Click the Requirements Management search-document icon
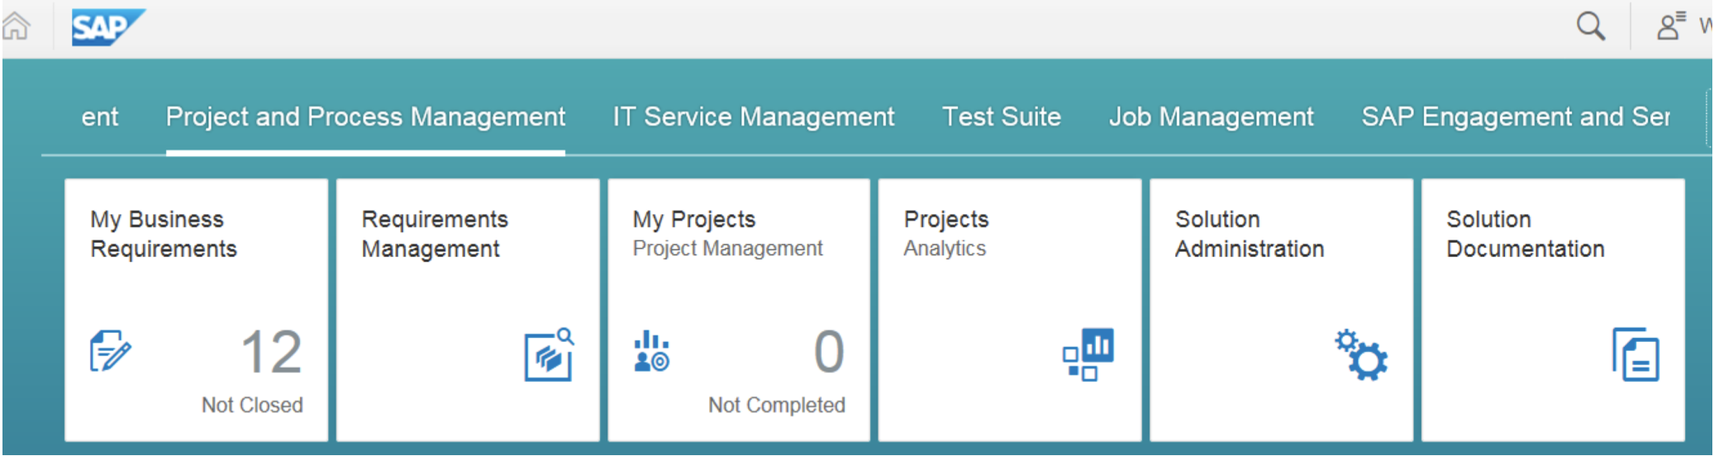1714x456 pixels. pyautogui.click(x=549, y=354)
